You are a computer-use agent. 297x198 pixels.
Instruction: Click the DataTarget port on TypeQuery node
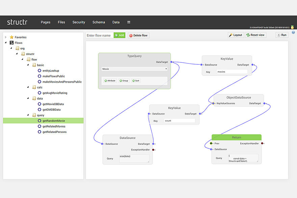(171, 62)
